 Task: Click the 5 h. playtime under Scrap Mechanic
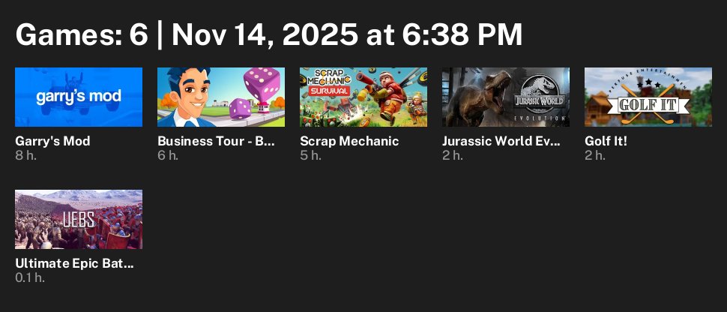coord(310,155)
